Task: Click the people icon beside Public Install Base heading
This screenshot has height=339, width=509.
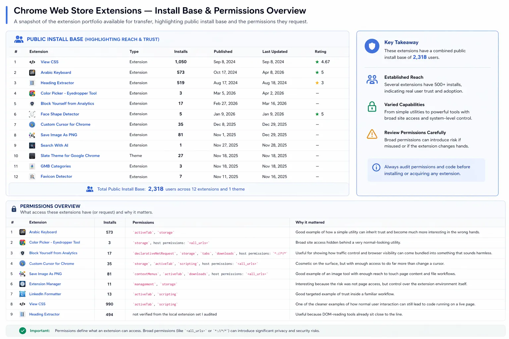Action: 19,39
